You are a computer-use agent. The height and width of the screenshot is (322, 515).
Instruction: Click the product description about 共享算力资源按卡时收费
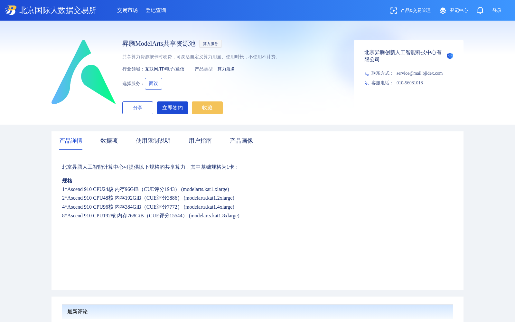point(201,57)
